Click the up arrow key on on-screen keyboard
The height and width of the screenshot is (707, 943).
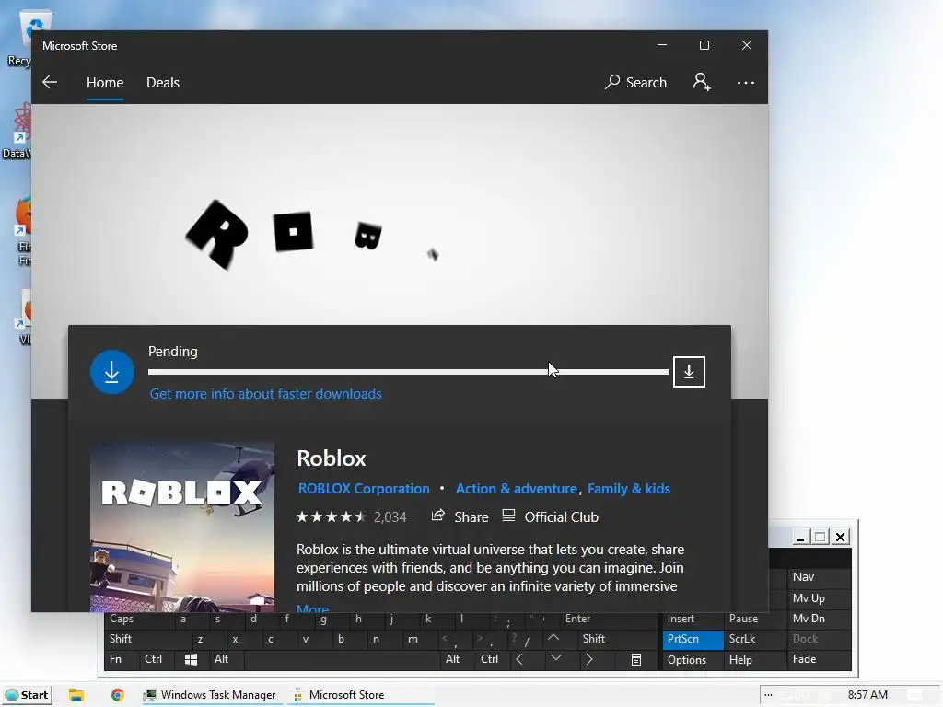point(553,639)
